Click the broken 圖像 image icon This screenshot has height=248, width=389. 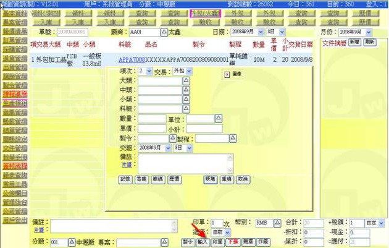tap(227, 74)
